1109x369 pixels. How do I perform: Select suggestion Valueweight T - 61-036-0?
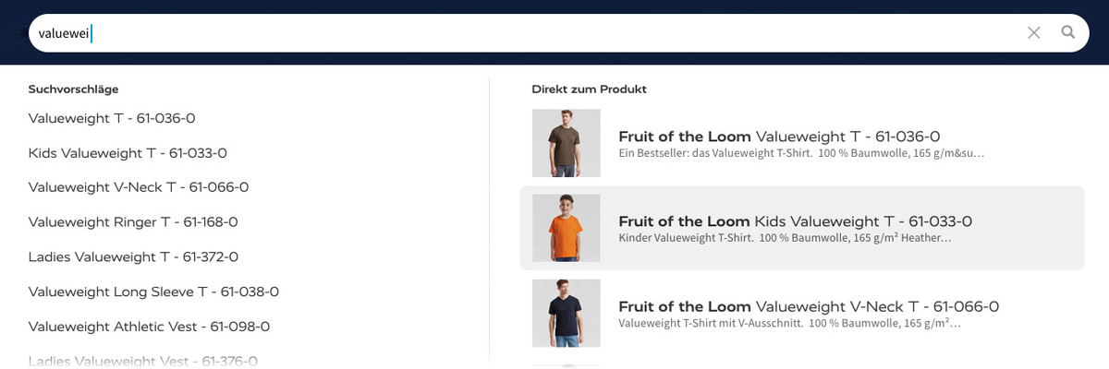tap(112, 118)
